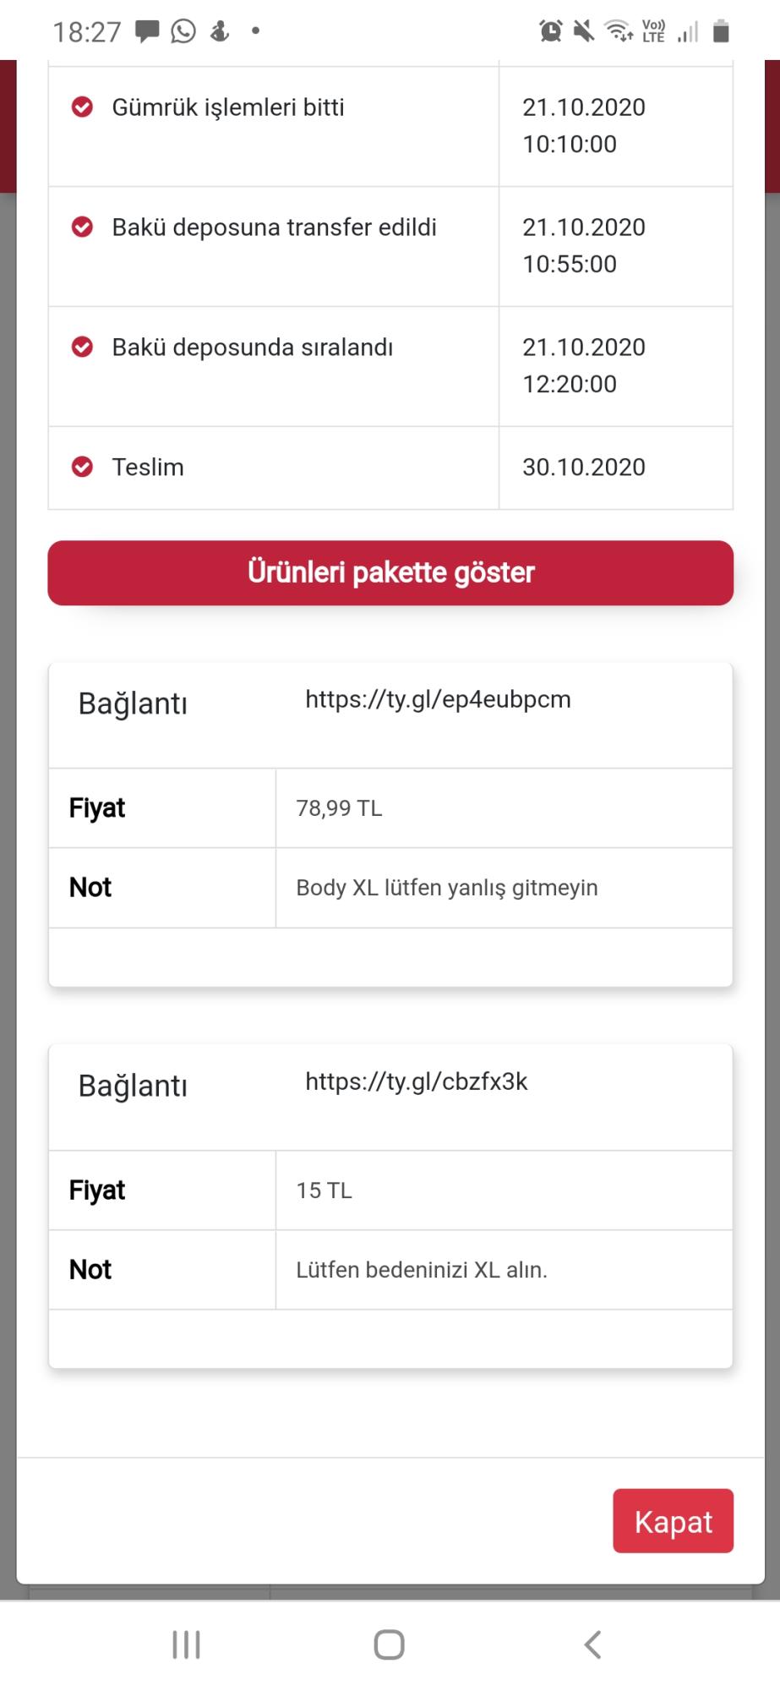Image resolution: width=780 pixels, height=1691 pixels.
Task: Click the Ürünleri pakette göster button
Action: tap(390, 572)
